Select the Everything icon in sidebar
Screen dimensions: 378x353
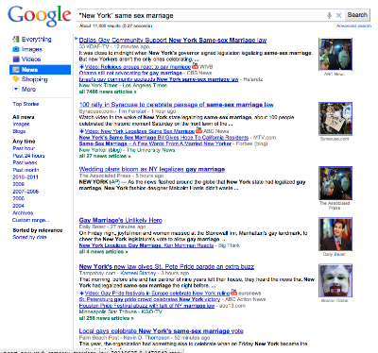(x=16, y=40)
